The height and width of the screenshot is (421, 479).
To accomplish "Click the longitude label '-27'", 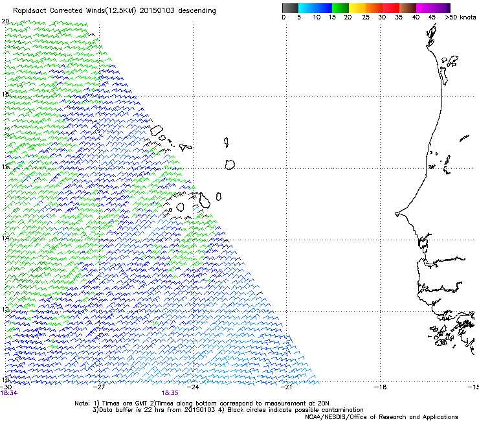I will click(x=99, y=387).
